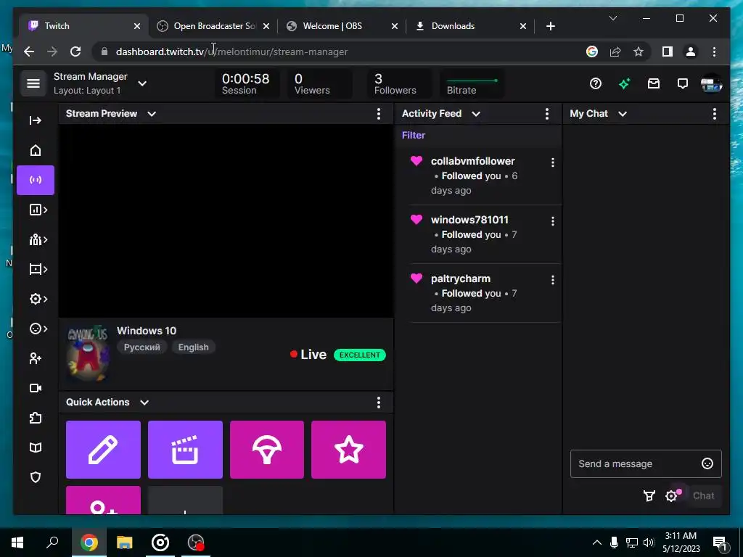Click the collabvmfollower username
743x557 pixels.
pos(472,161)
